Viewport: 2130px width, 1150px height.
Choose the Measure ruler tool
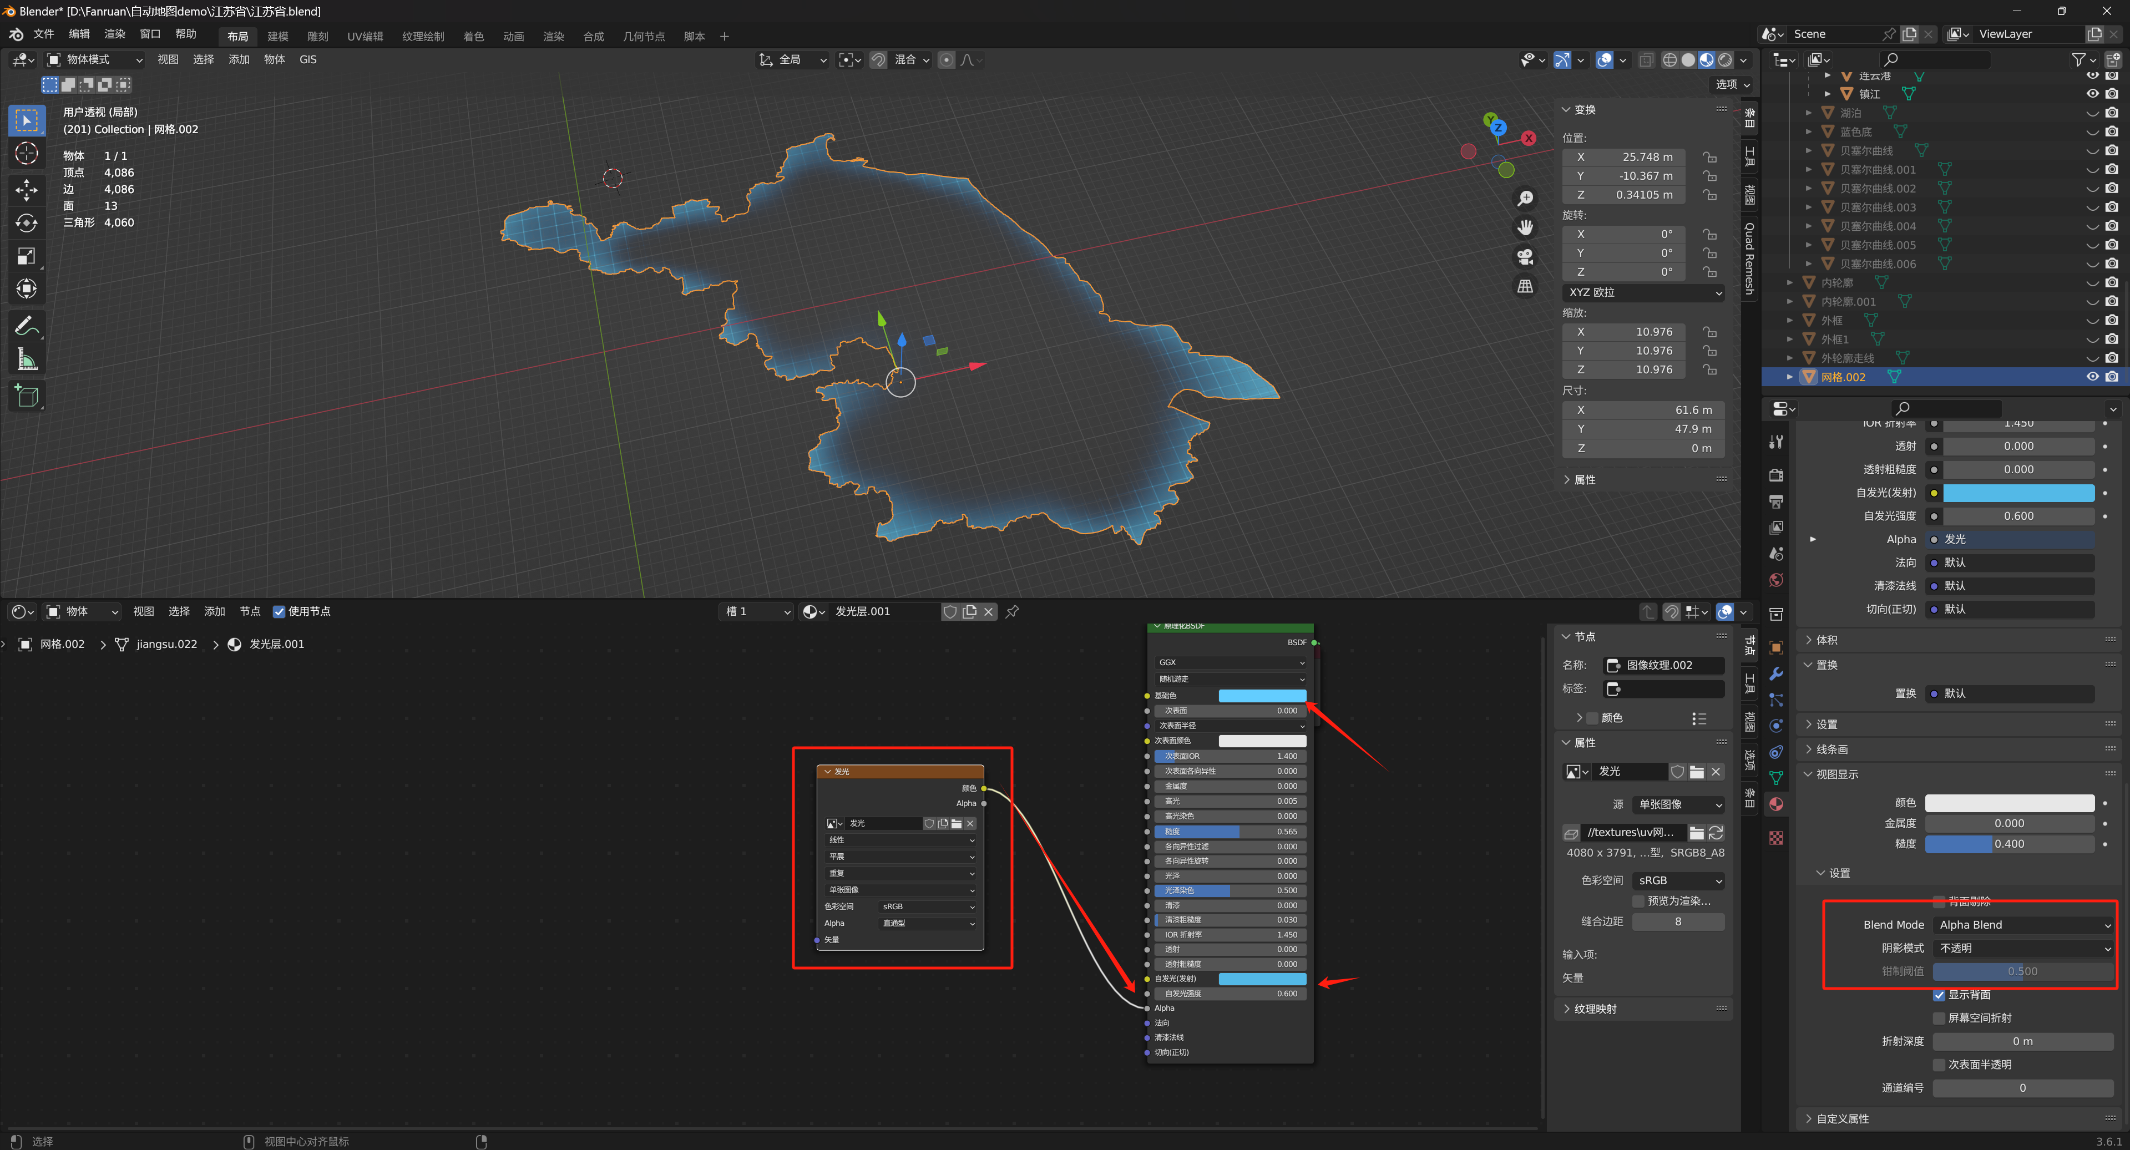pyautogui.click(x=27, y=359)
